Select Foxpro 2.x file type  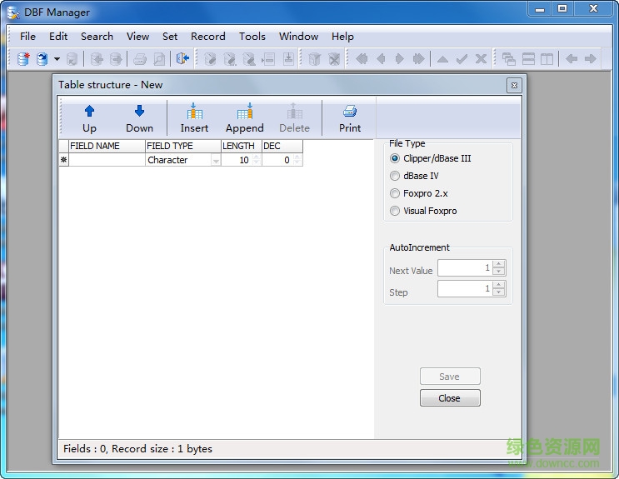pos(419,193)
